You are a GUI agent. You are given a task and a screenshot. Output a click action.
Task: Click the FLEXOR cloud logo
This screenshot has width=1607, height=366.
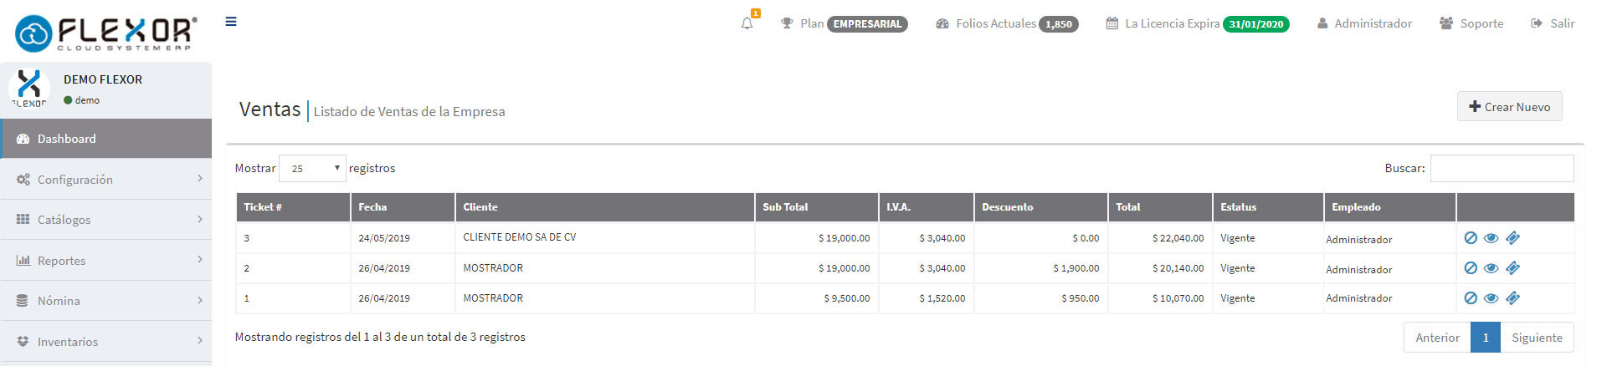[x=106, y=33]
